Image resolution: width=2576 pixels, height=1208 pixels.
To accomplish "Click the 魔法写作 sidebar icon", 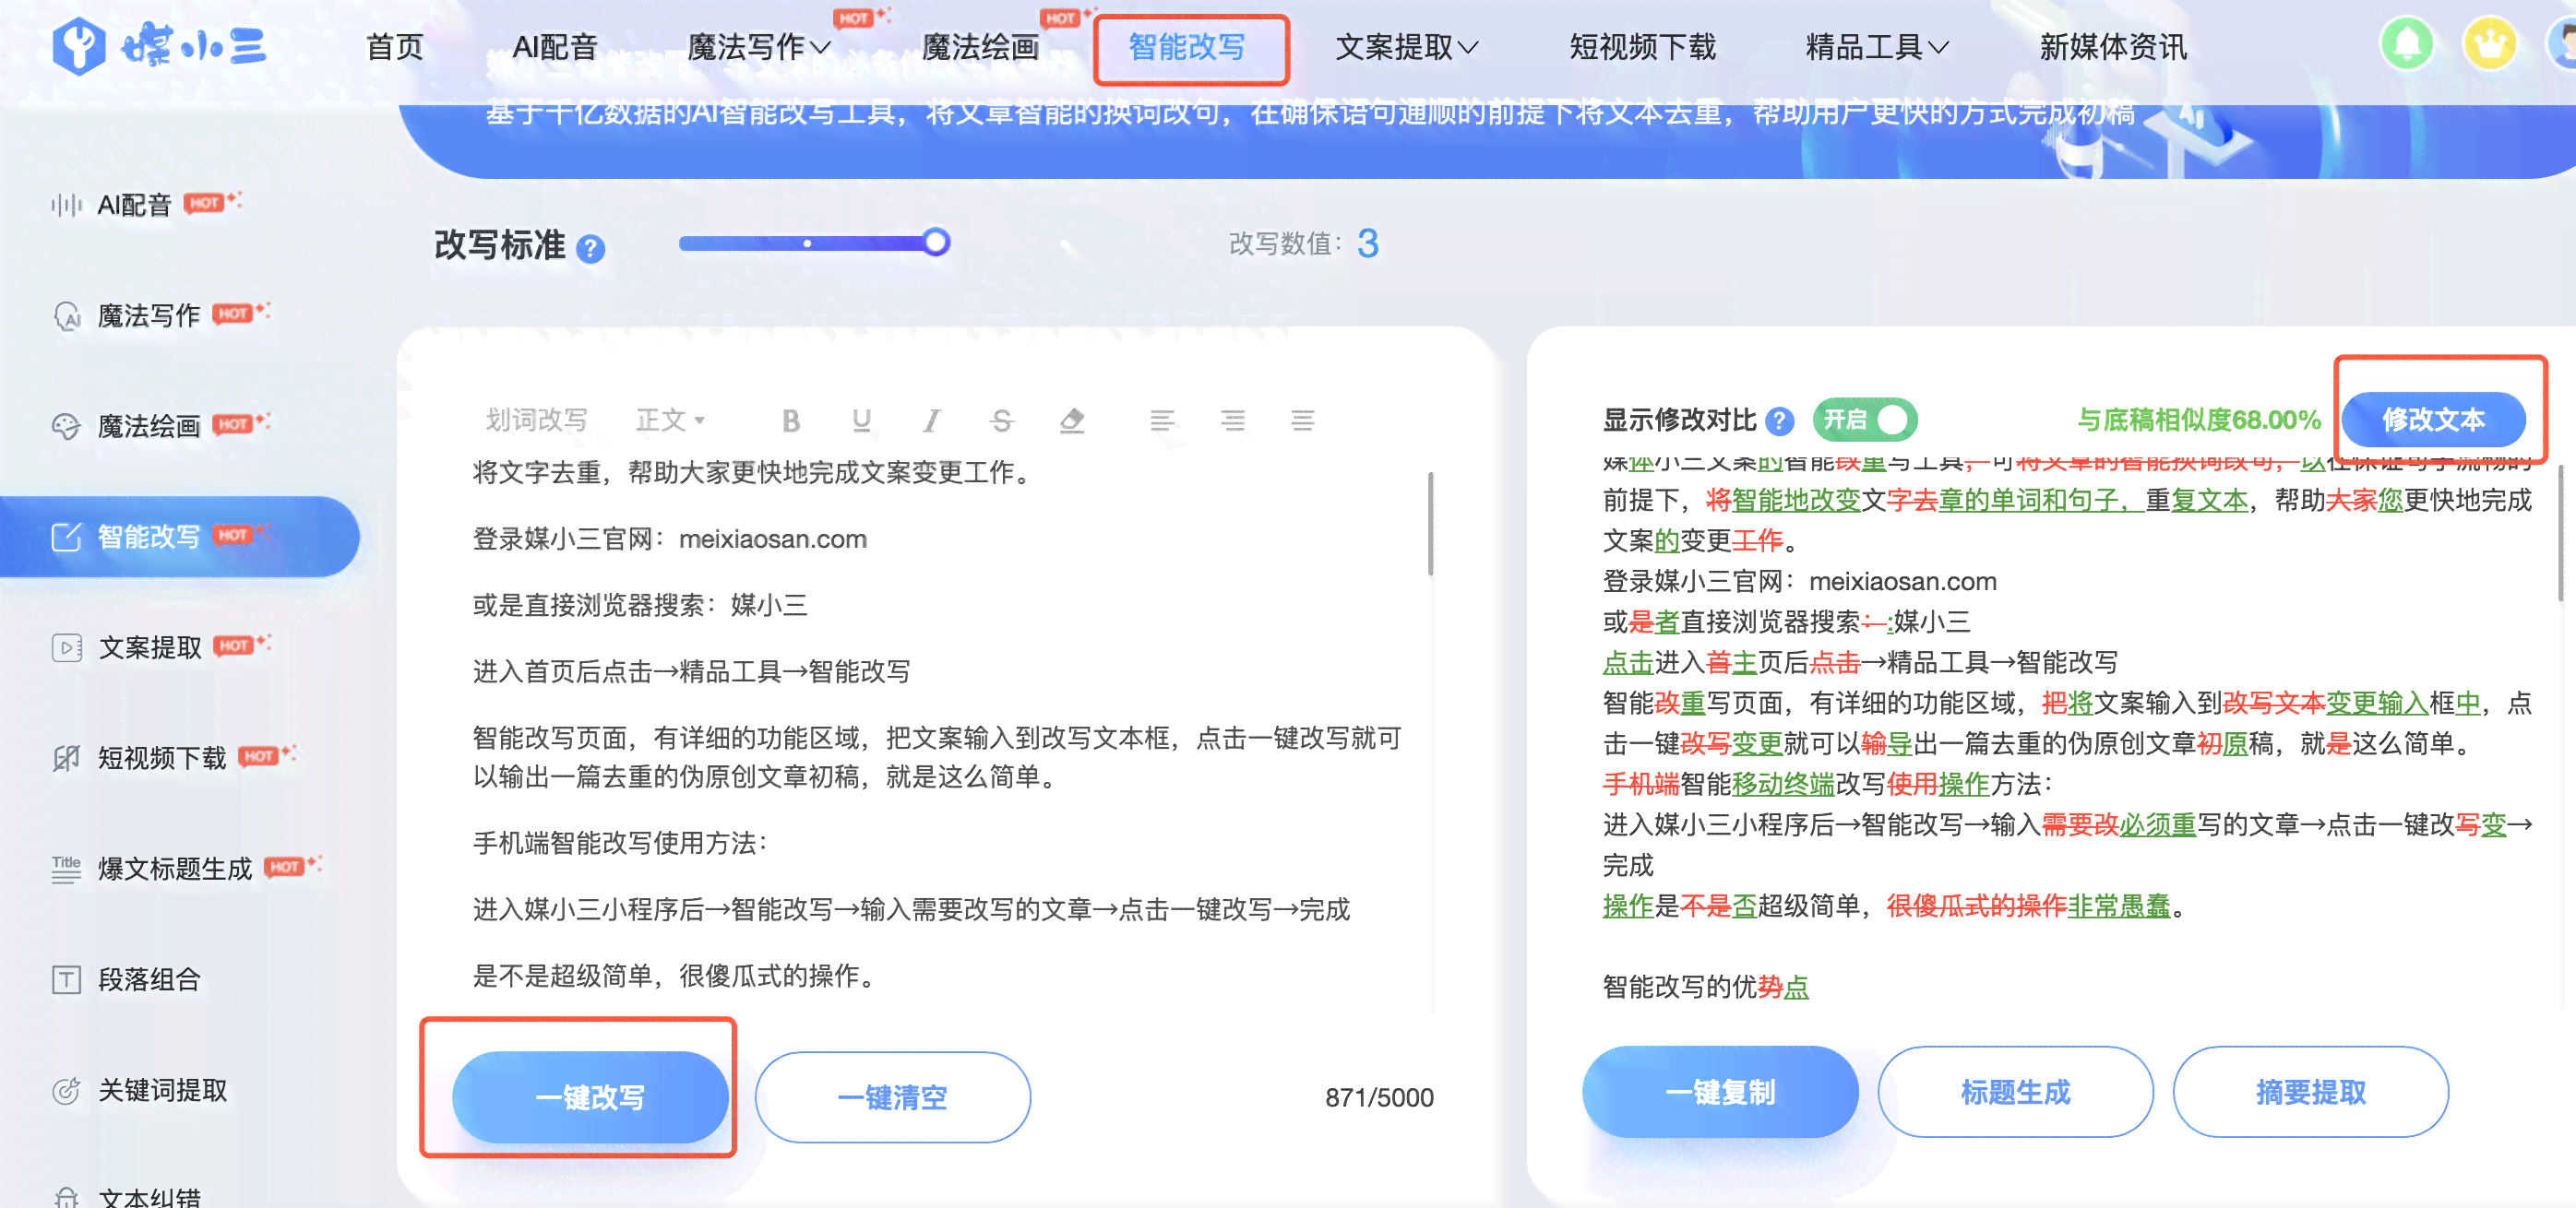I will pos(66,316).
